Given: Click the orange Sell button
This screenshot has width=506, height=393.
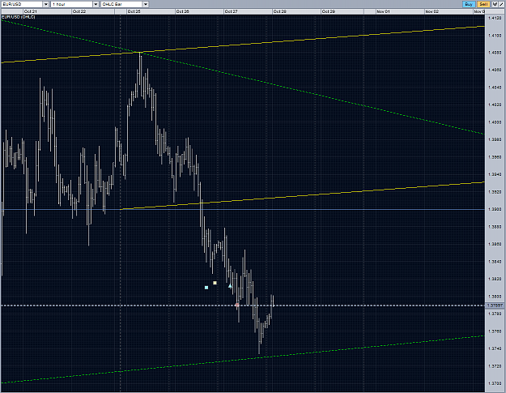Looking at the screenshot, I should 483,4.
